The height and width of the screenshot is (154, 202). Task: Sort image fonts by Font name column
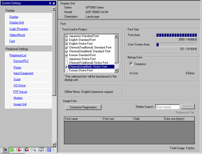click(83, 119)
